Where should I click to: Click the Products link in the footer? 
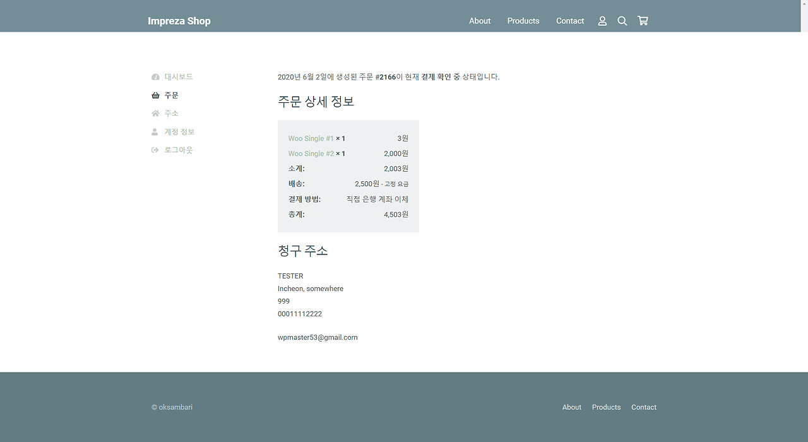click(606, 407)
